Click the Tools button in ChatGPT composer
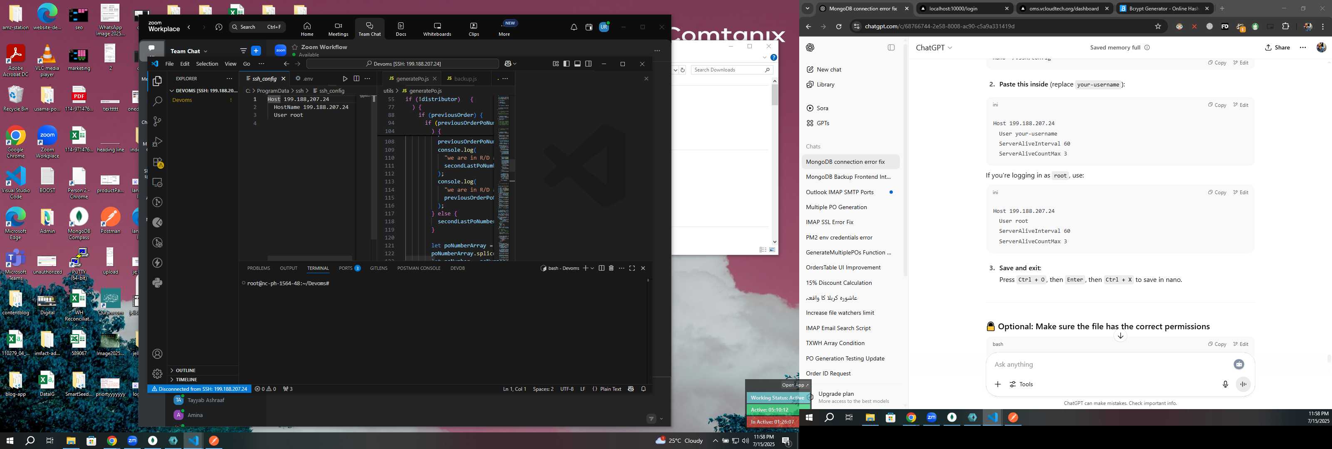Image resolution: width=1332 pixels, height=449 pixels. [x=1022, y=384]
